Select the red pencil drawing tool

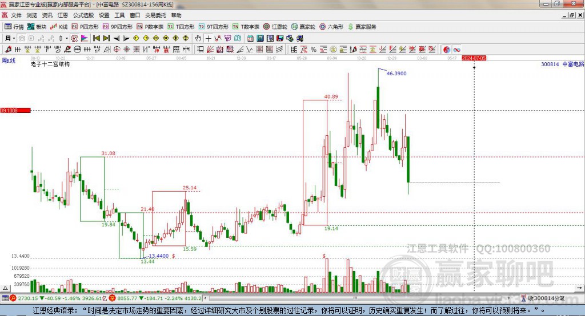click(8, 50)
